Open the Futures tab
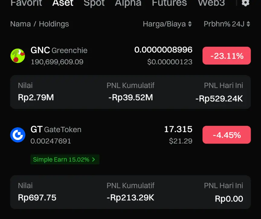This screenshot has width=261, height=219. 169,3
